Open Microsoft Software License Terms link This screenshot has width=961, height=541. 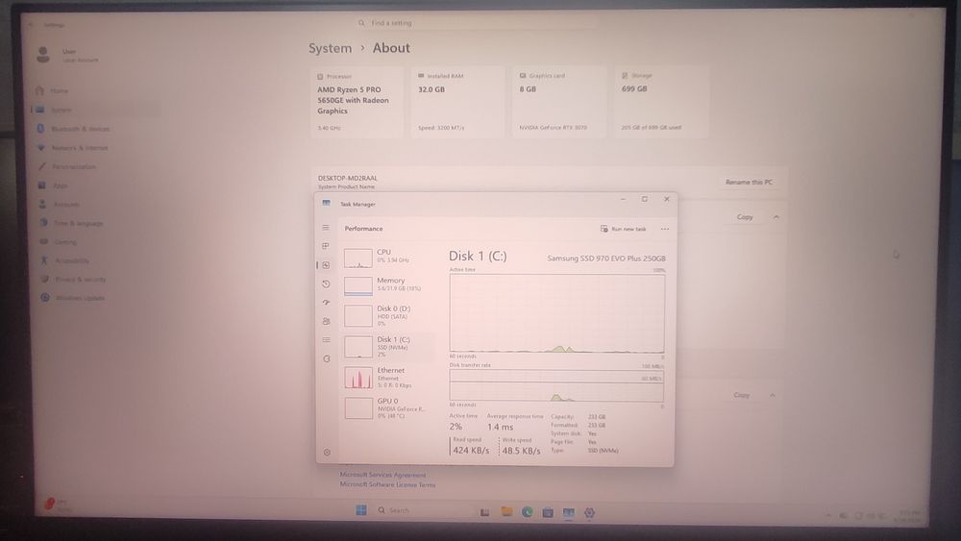click(x=388, y=484)
